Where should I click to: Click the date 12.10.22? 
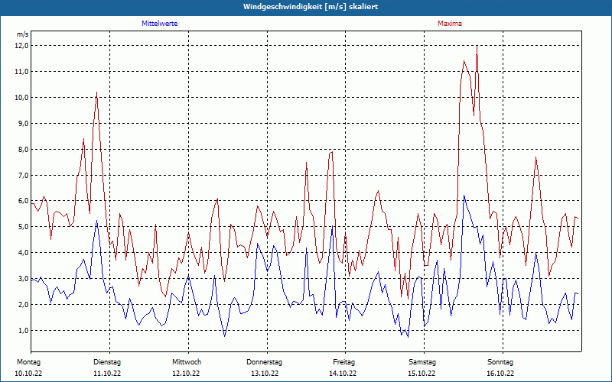(186, 374)
